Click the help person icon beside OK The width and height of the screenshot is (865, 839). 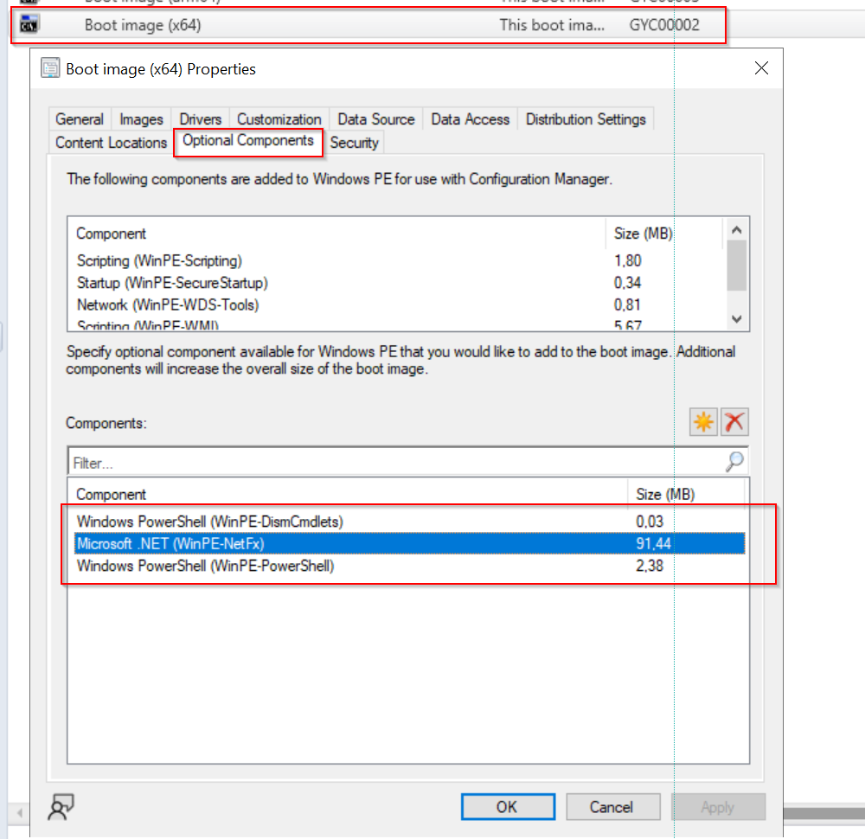61,807
